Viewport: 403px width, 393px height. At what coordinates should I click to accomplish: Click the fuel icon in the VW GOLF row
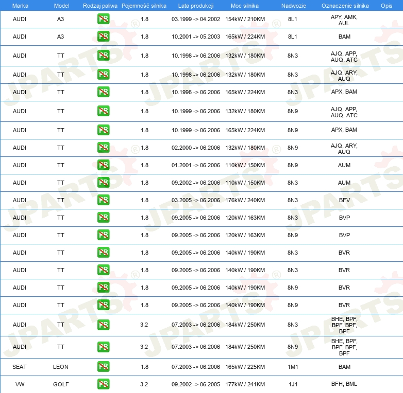(x=103, y=384)
